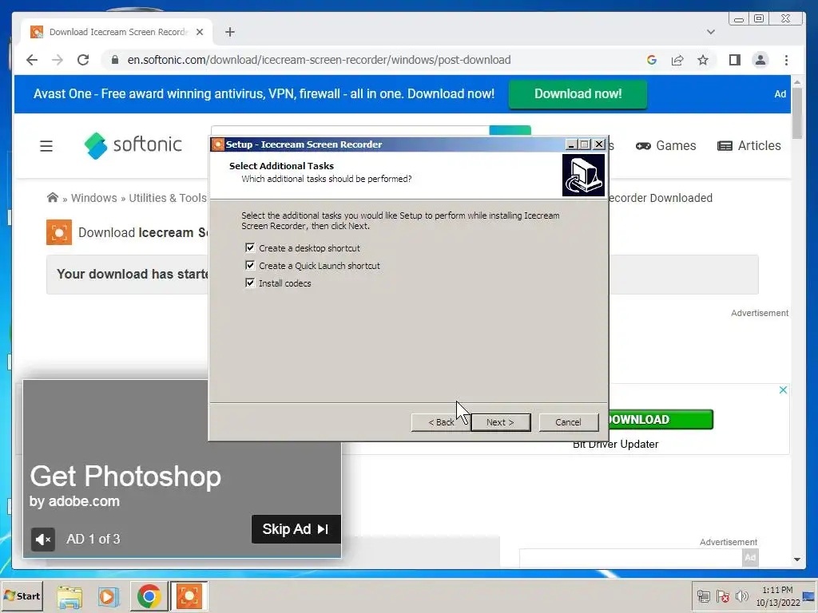The image size is (818, 613).
Task: Unmute the video ad with speaker icon
Action: (x=43, y=539)
